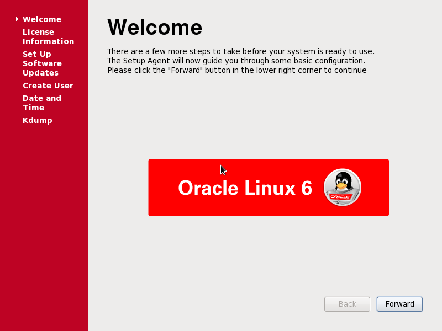Choose Create User in sidebar
The width and height of the screenshot is (442, 331).
pyautogui.click(x=48, y=86)
